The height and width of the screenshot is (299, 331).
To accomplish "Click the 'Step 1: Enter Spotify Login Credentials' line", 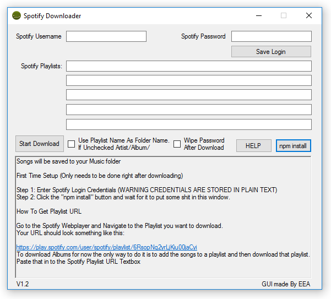I will [146, 190].
